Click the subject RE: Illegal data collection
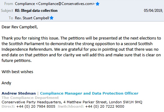 pyautogui.click(x=36, y=11)
